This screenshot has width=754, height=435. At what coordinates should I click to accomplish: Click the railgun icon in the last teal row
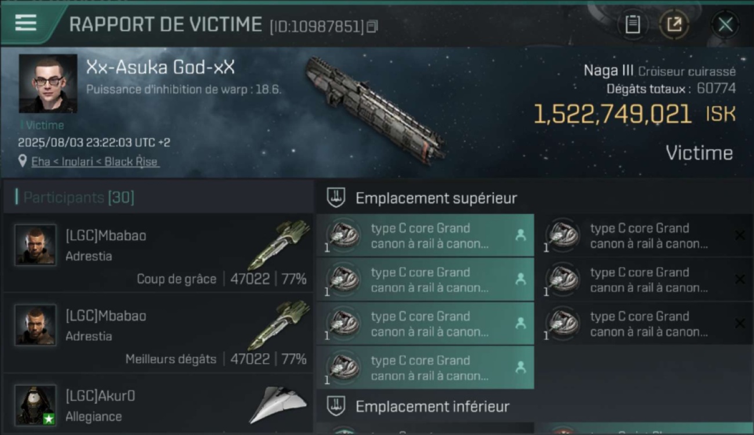click(x=344, y=368)
